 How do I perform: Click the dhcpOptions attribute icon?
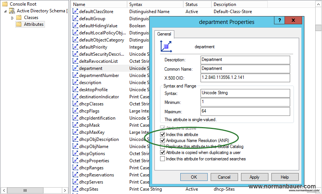(75, 153)
